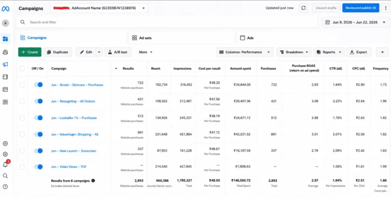The width and height of the screenshot is (391, 198).
Task: Click the sort arrow beside Results column
Action: click(116, 69)
